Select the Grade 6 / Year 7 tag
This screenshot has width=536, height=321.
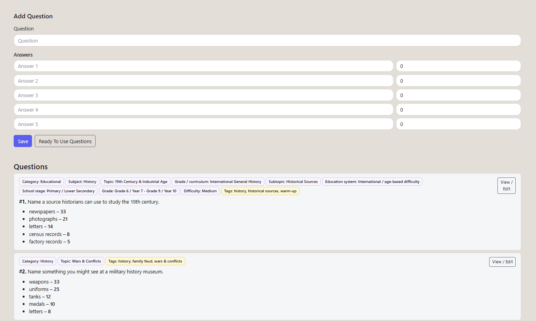pyautogui.click(x=139, y=191)
